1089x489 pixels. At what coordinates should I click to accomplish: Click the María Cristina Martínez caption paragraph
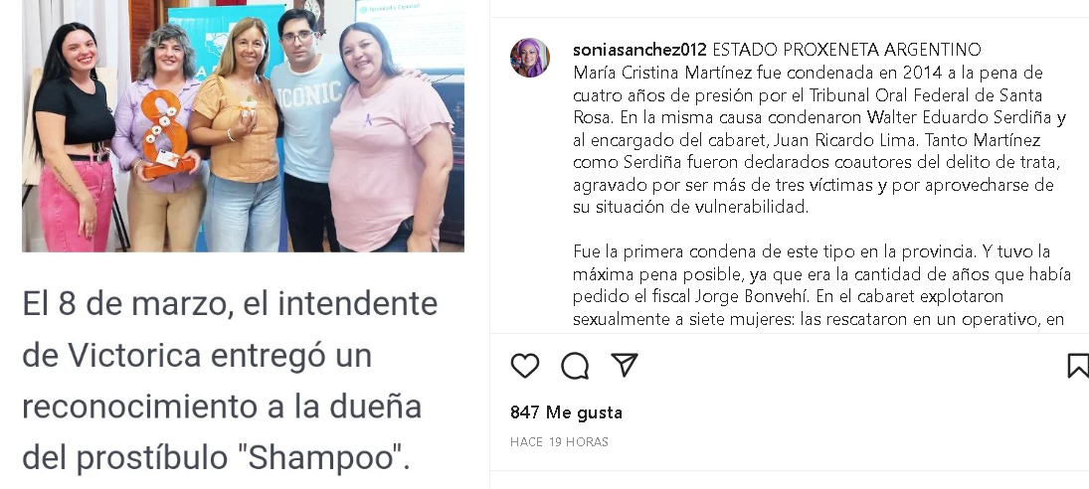pos(819,140)
